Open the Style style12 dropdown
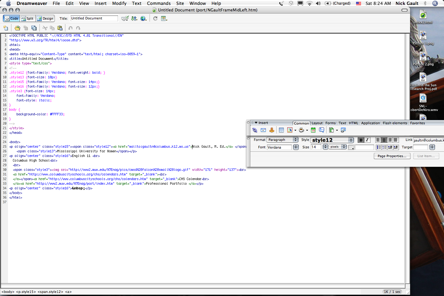Viewport: 444px width, 296px height. pyautogui.click(x=332, y=140)
